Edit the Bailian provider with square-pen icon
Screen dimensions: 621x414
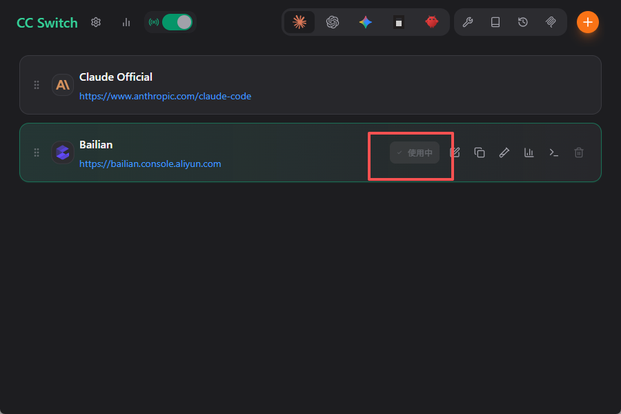(455, 152)
